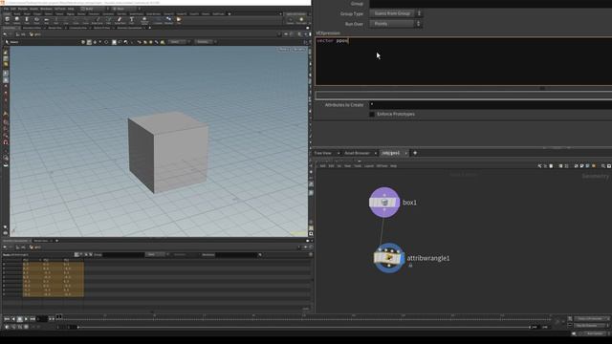Switch to the Tree View tab

(x=323, y=153)
